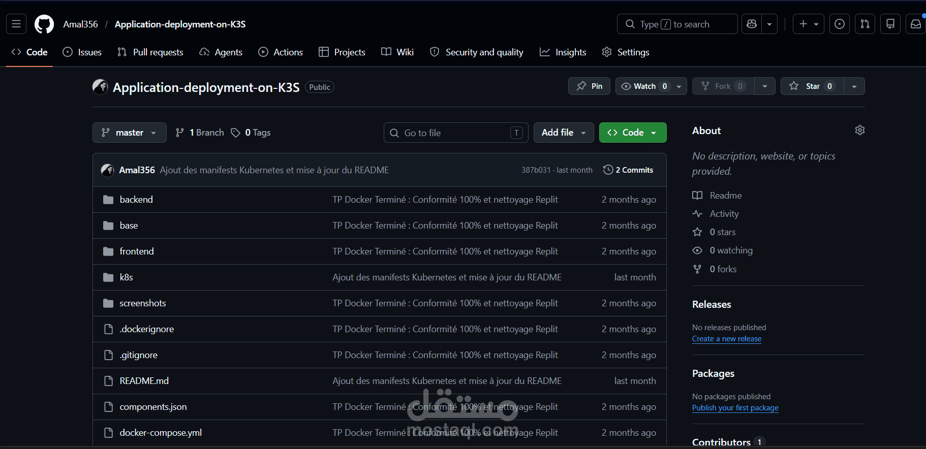Viewport: 926px width, 449px height.
Task: Click the Type / to search field
Action: (x=677, y=24)
